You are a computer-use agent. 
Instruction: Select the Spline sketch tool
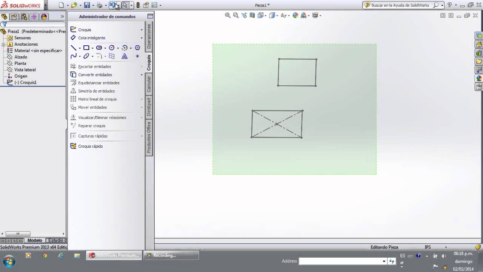(x=74, y=56)
